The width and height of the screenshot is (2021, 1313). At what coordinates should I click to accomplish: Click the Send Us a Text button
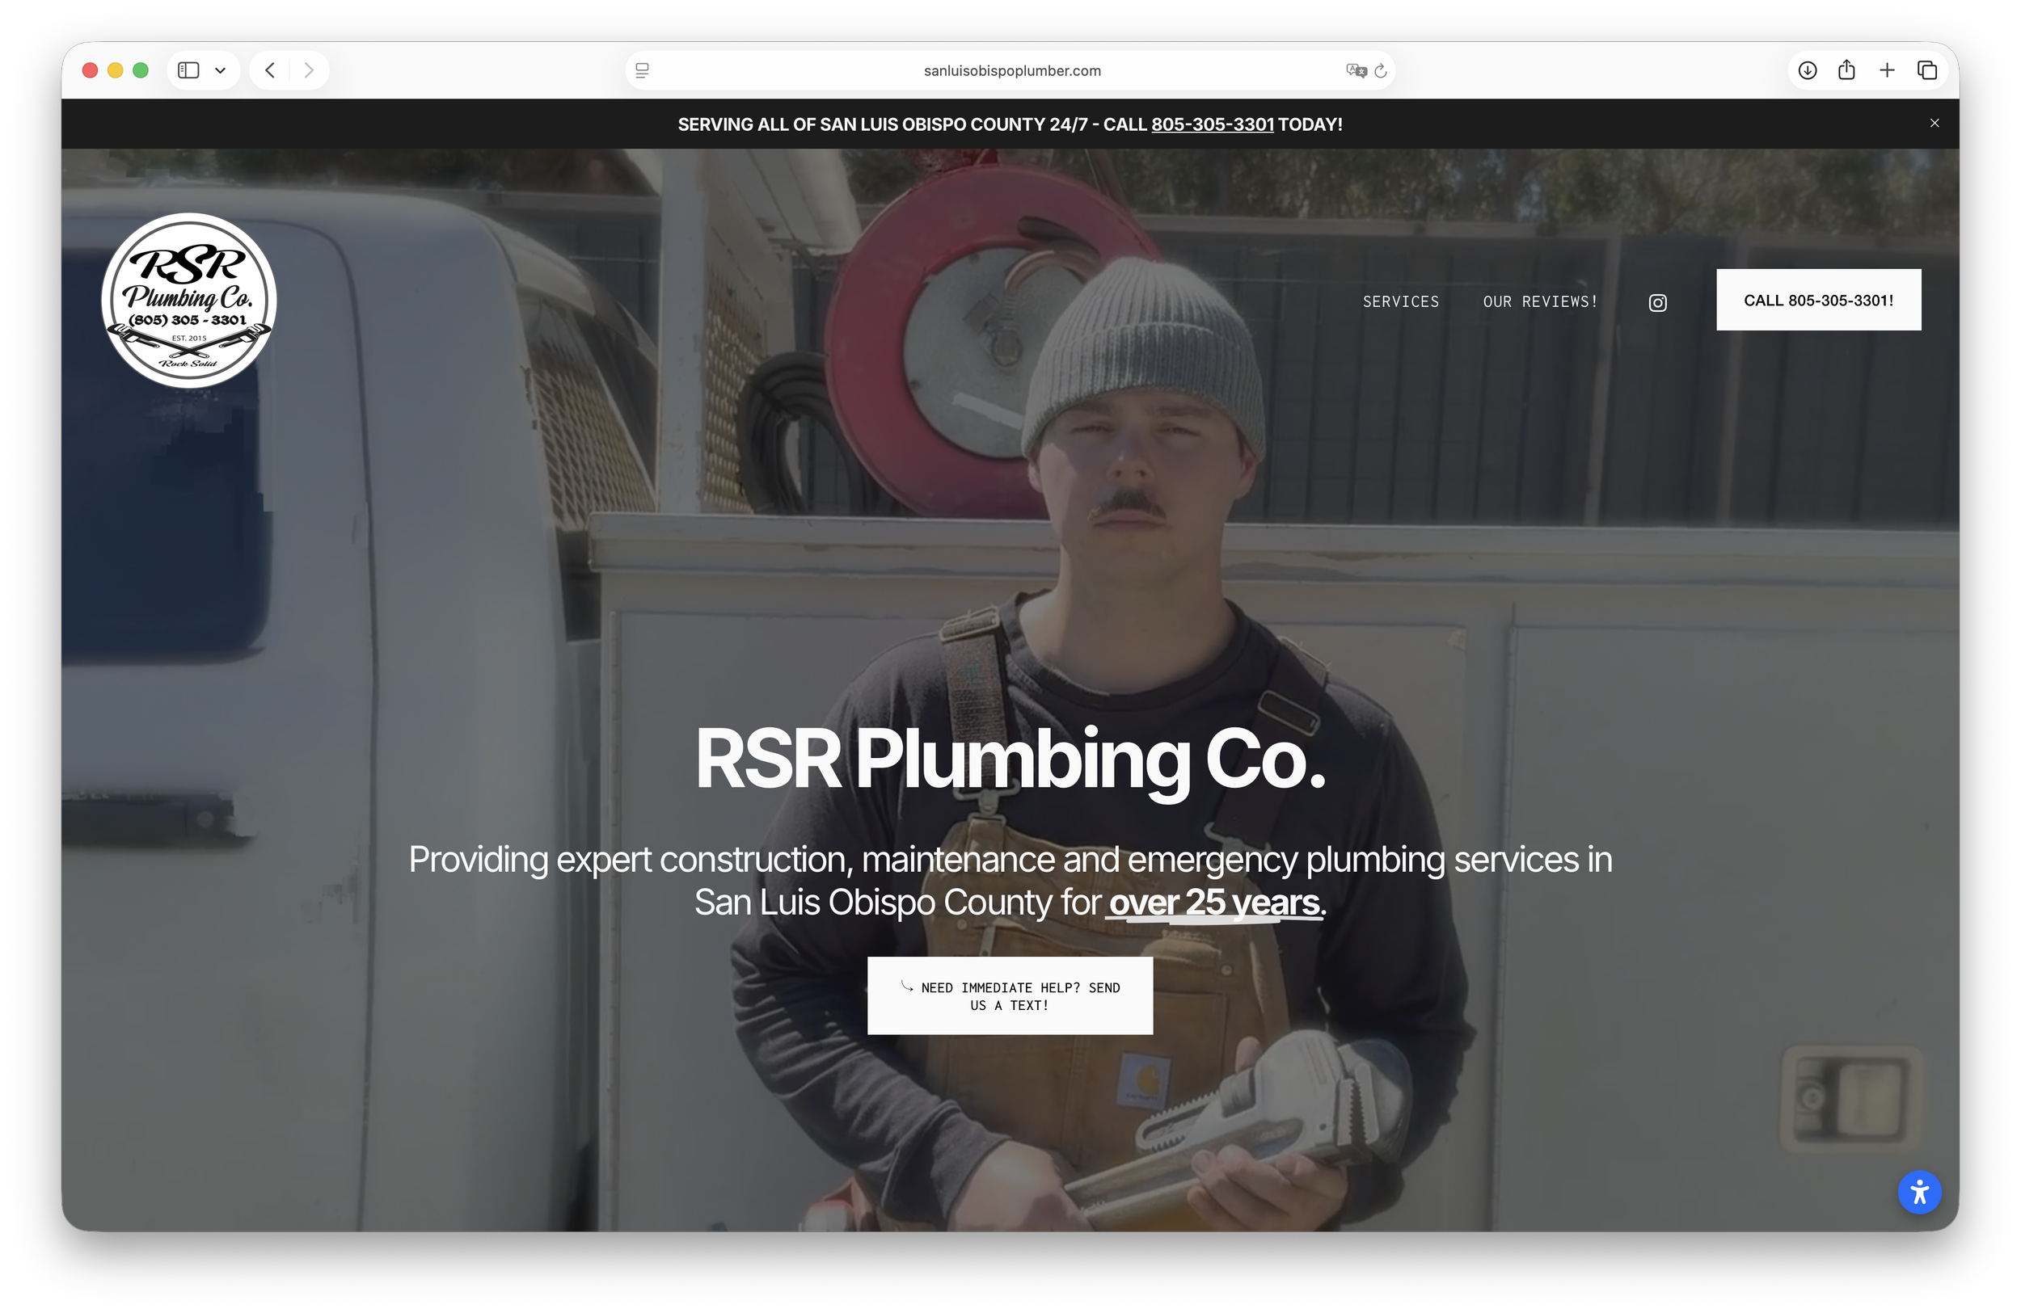tap(1010, 995)
